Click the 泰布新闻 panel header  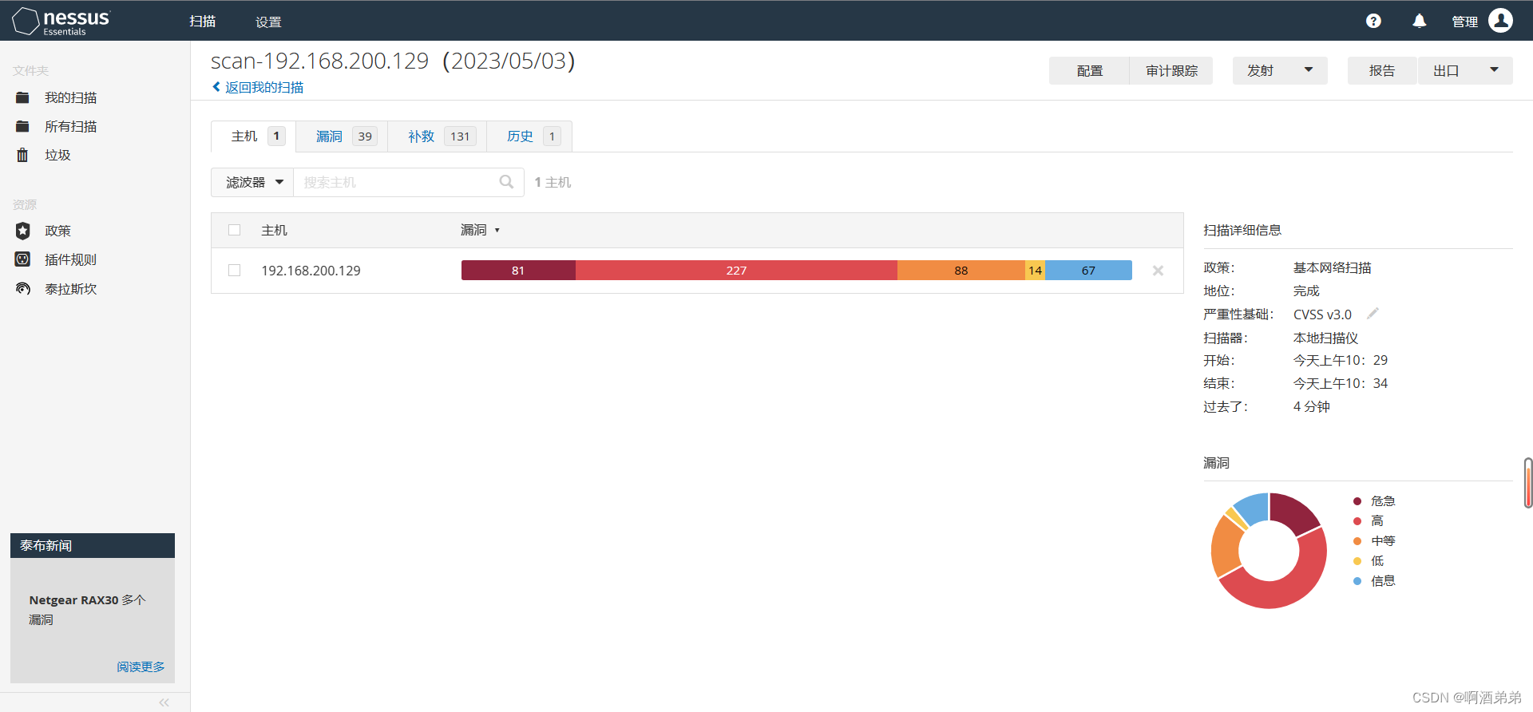tap(93, 545)
